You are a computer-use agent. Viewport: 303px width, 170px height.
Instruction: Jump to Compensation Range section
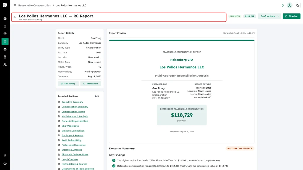(x=73, y=112)
